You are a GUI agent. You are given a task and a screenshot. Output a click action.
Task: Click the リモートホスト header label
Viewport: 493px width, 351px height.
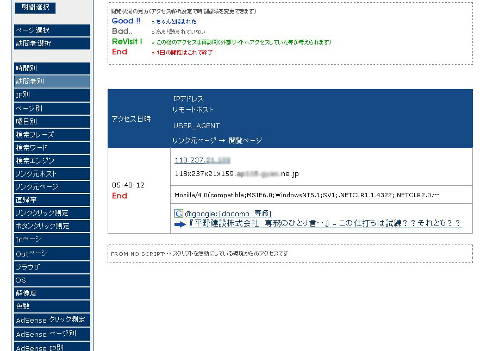point(193,110)
